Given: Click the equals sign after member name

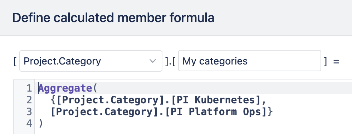Looking at the screenshot, I should point(336,61).
